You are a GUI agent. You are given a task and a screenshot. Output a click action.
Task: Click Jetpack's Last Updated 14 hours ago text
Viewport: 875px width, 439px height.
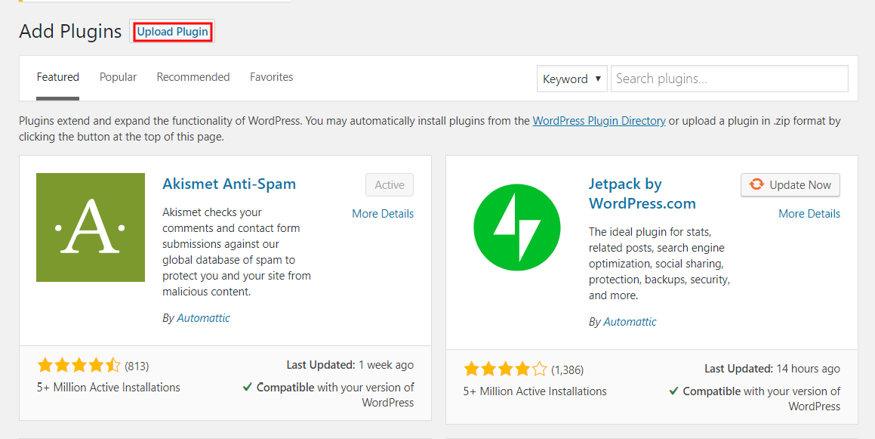tap(772, 369)
